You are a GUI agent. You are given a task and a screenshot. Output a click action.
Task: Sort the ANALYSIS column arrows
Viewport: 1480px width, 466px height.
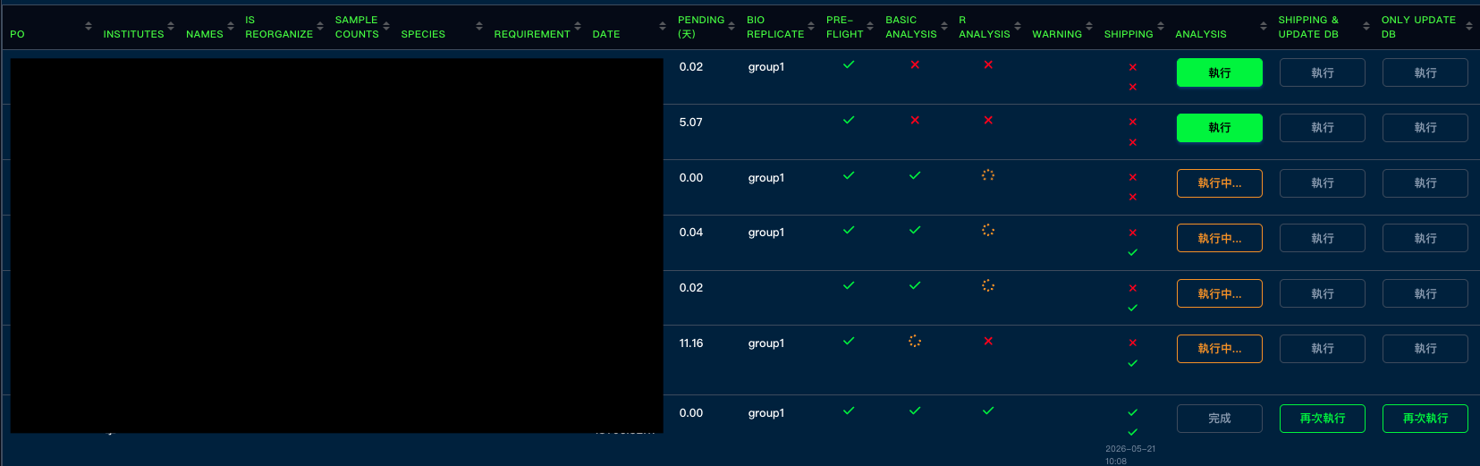pyautogui.click(x=1264, y=26)
